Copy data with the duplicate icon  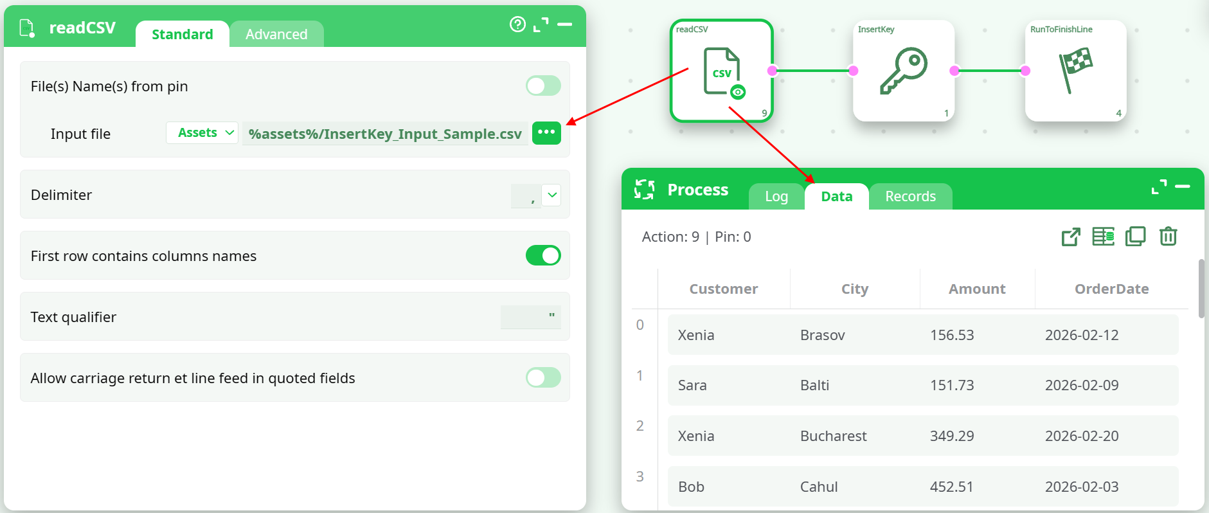click(1135, 237)
